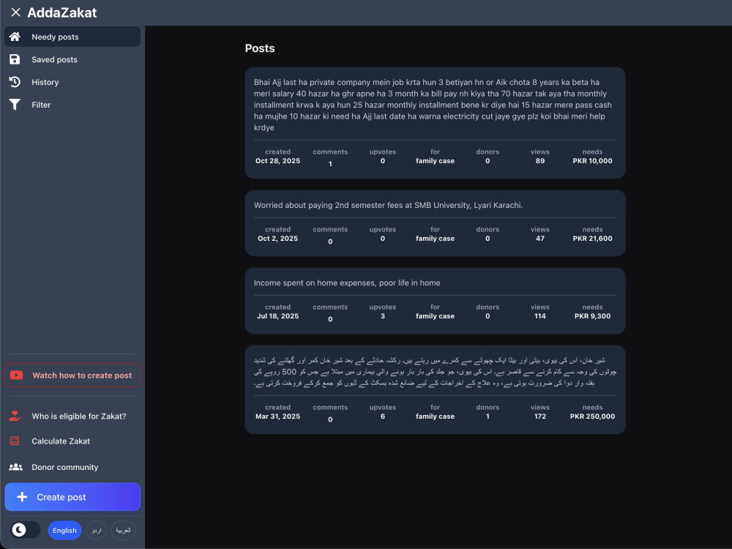732x549 pixels.
Task: Open the Urdu-language post text
Action: pos(435,372)
